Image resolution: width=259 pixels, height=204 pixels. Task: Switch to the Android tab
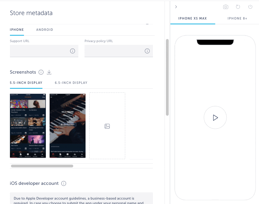pyautogui.click(x=44, y=30)
